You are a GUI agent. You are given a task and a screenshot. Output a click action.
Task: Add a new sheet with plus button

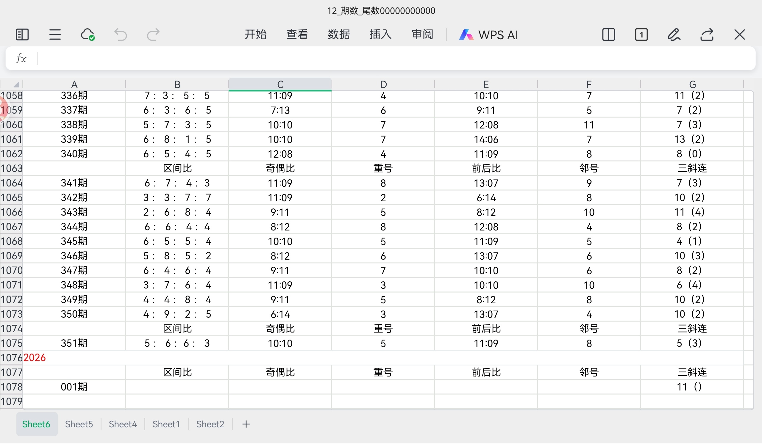[246, 424]
